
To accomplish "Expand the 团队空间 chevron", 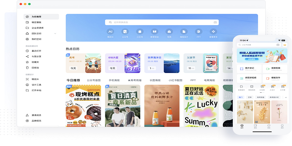I will 55,34.
